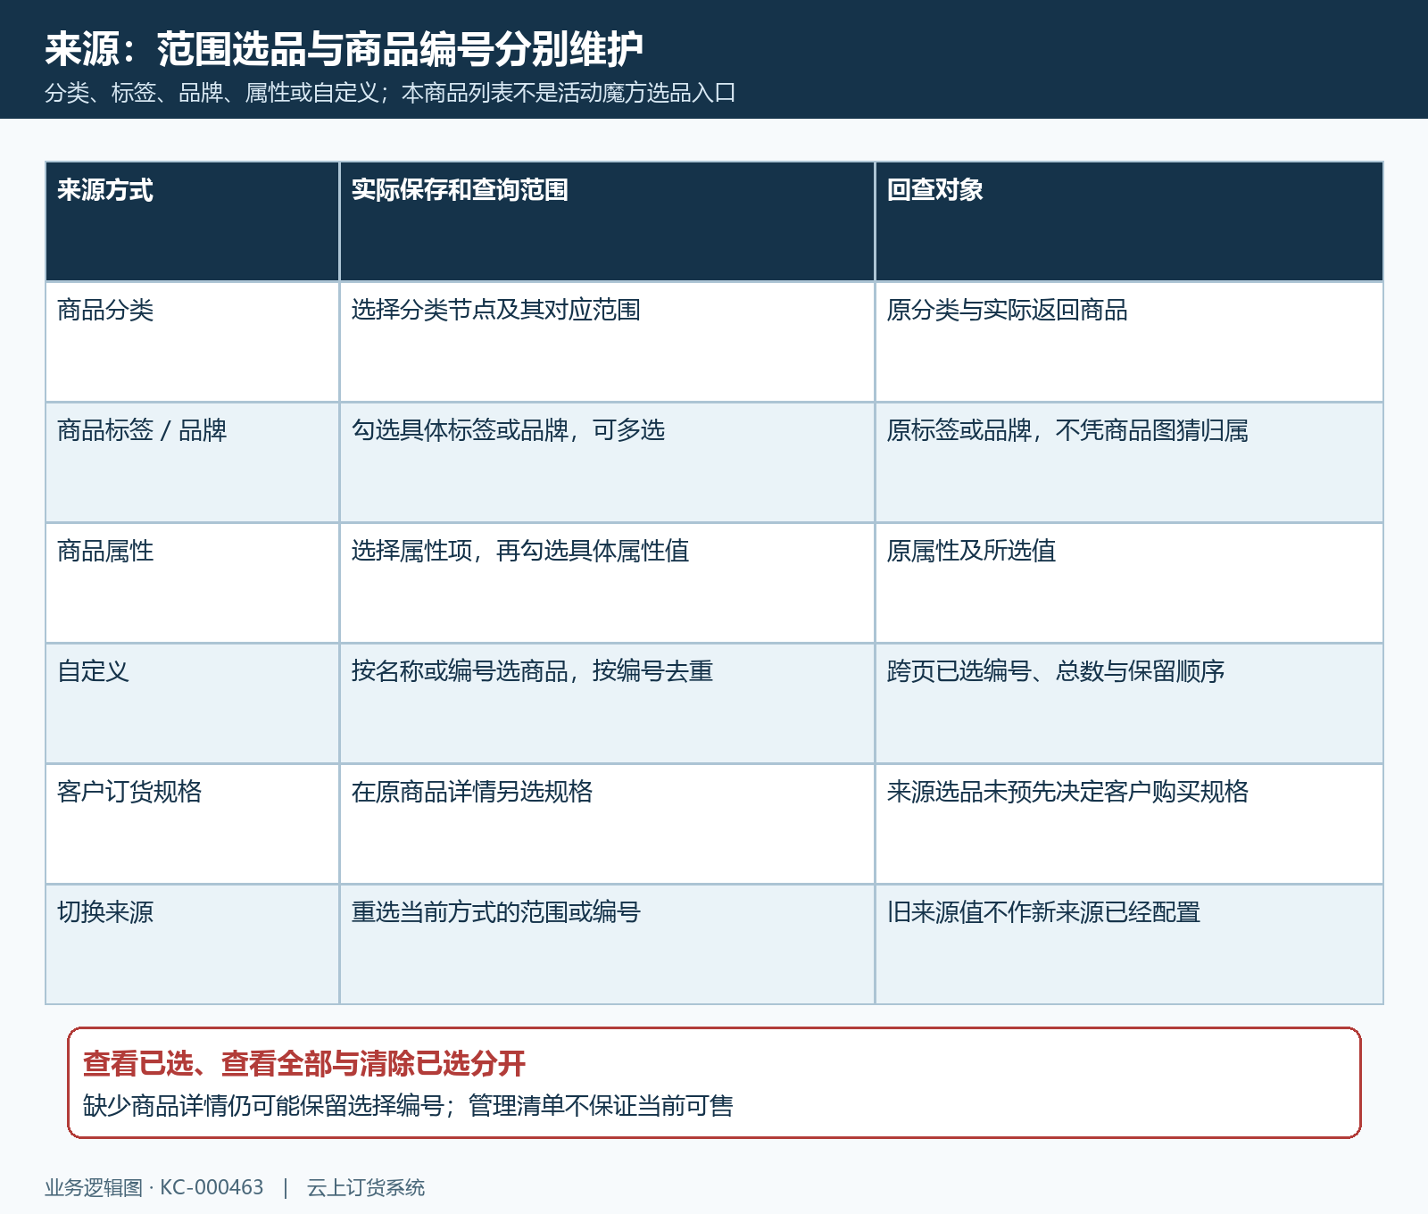Click the 自定义 row label
Screen dimensions: 1428x1214
pos(93,672)
